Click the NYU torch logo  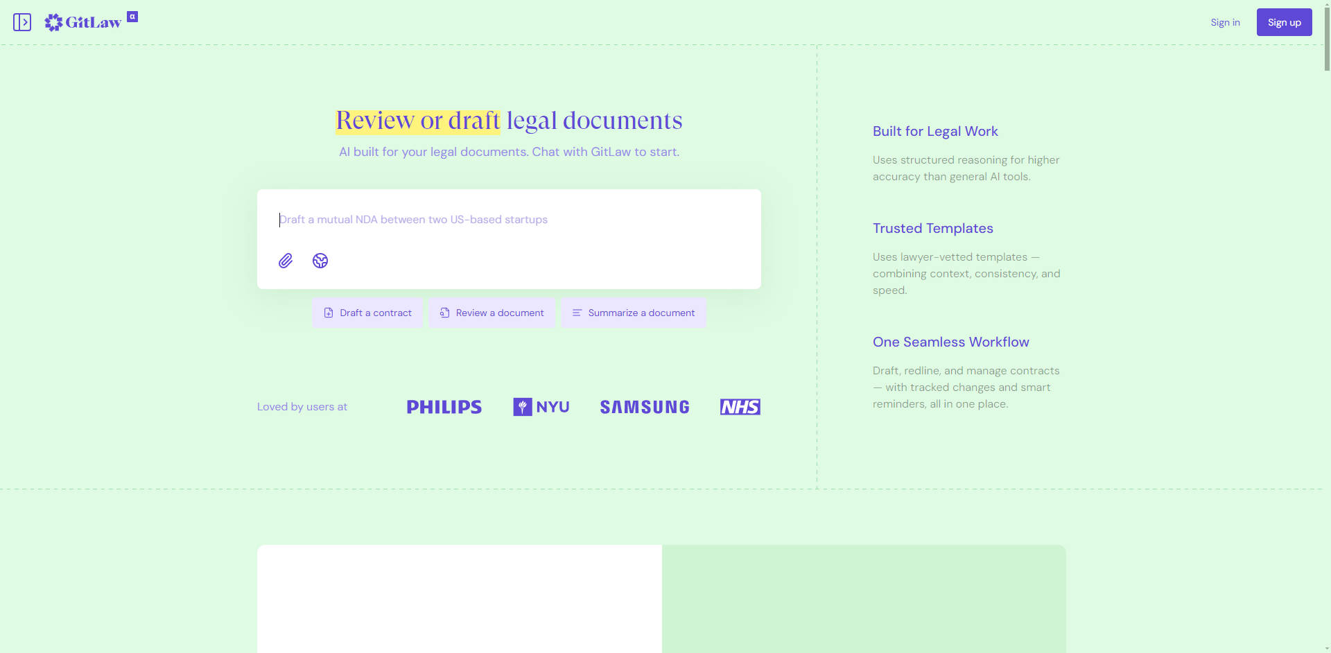coord(523,407)
